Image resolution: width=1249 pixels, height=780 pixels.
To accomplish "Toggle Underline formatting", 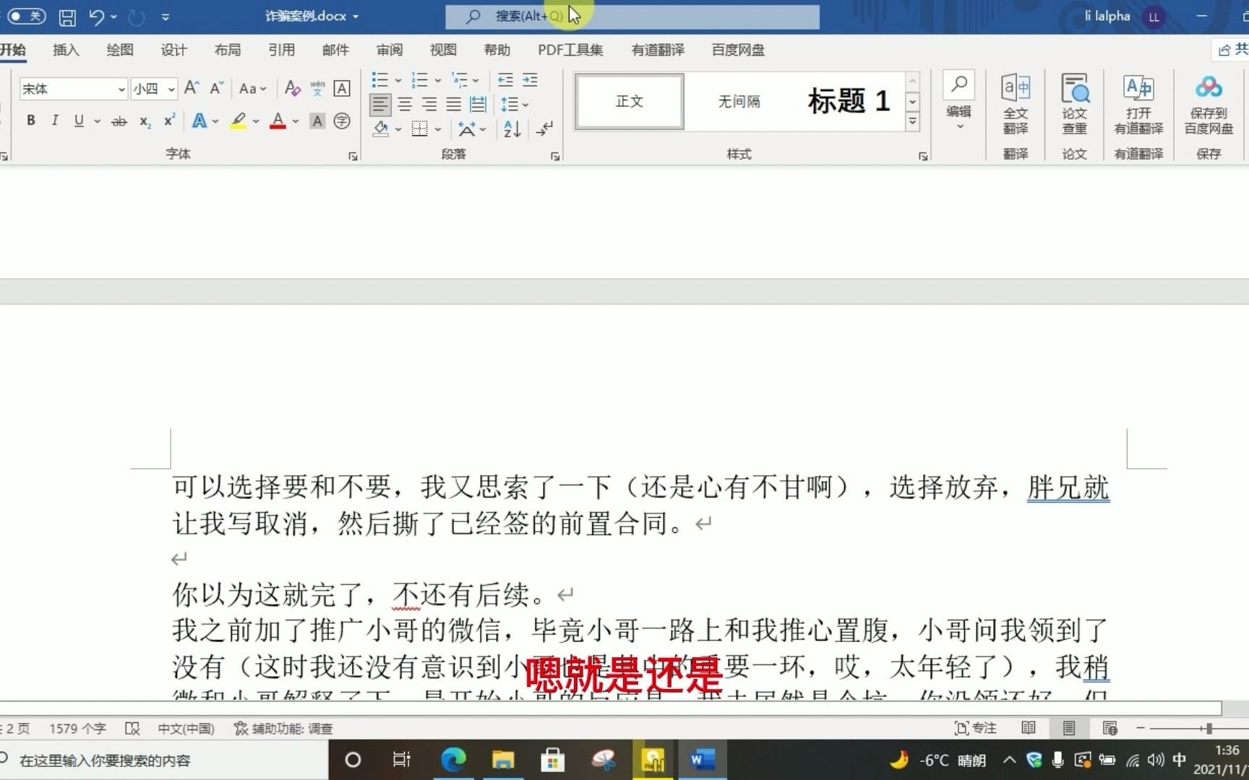I will pyautogui.click(x=79, y=121).
